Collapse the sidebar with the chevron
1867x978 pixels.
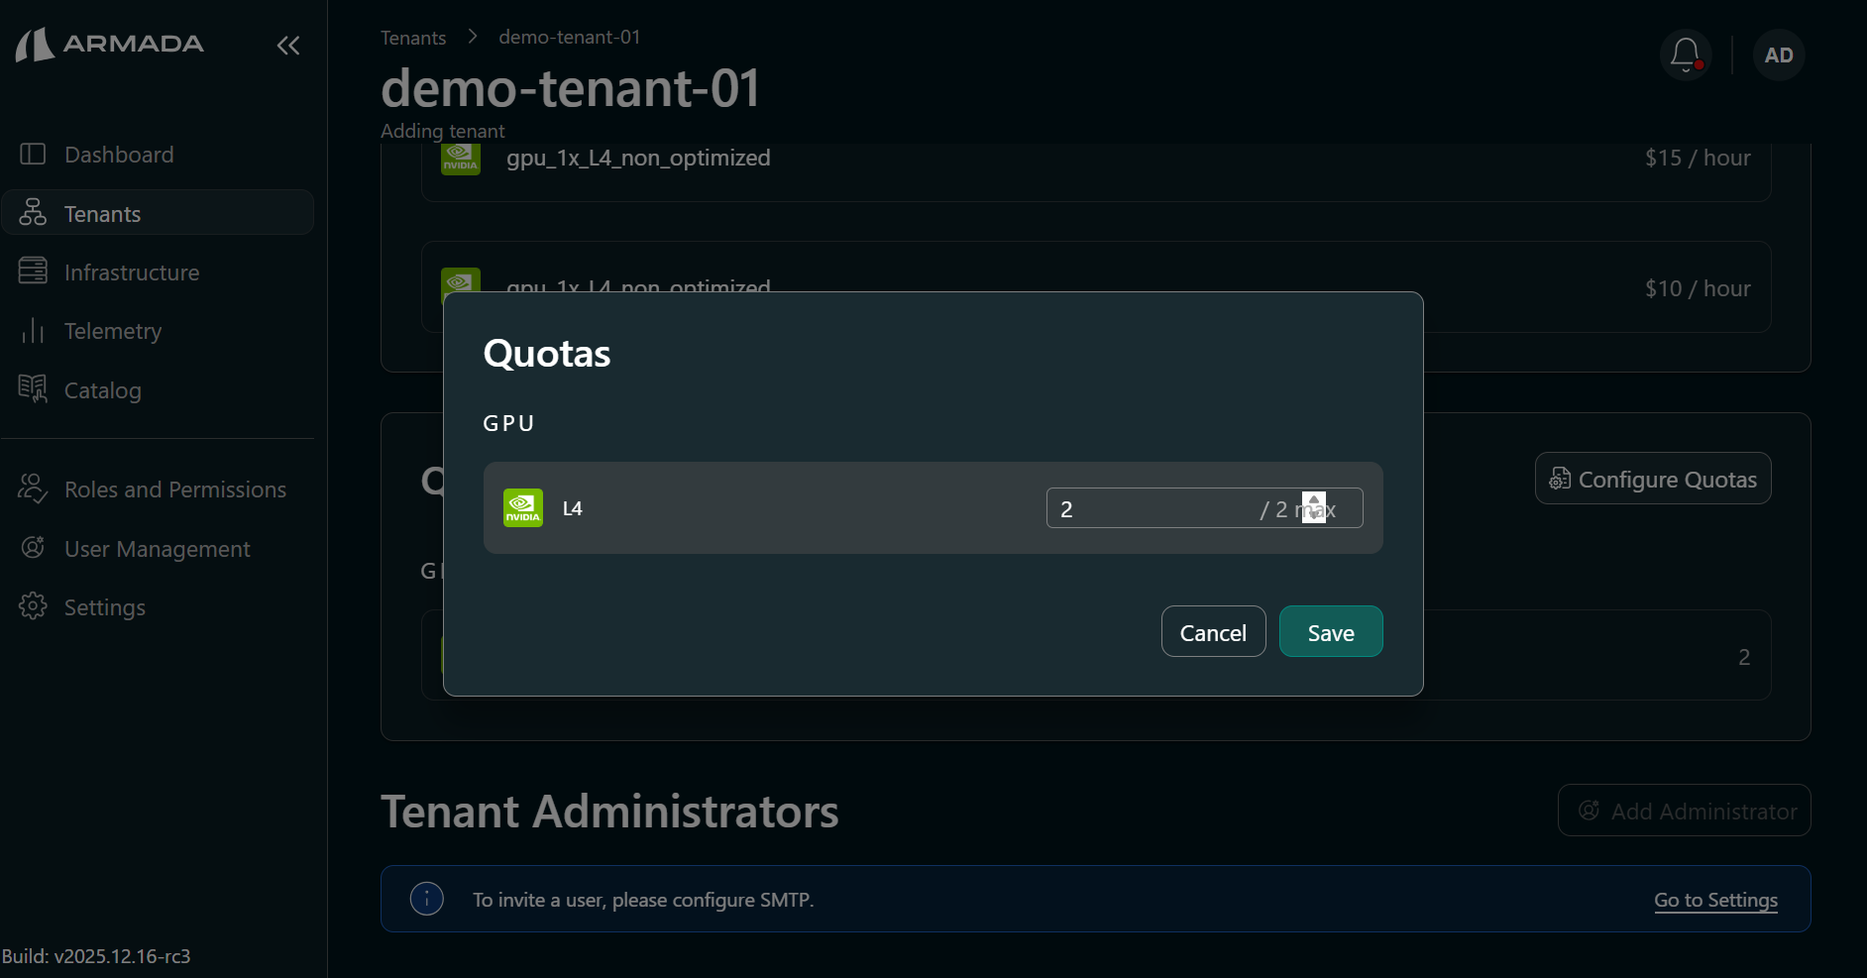[x=288, y=45]
